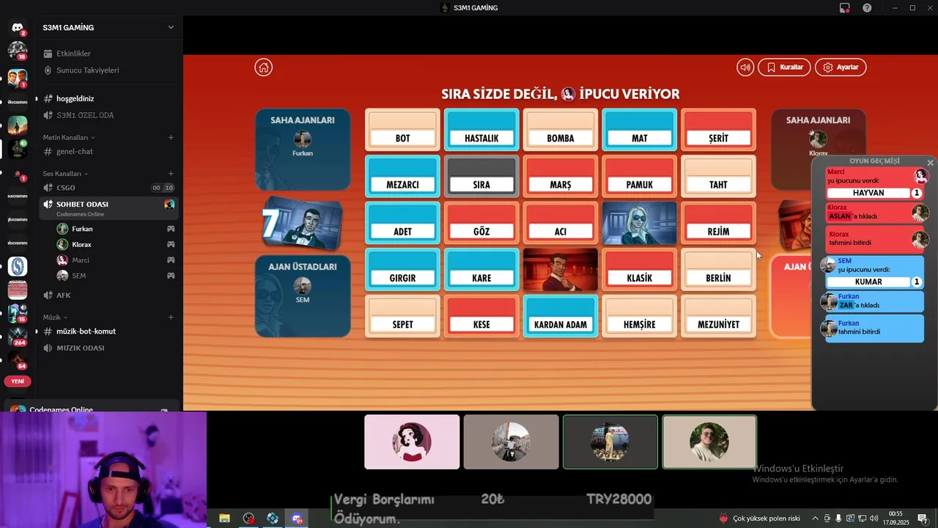Select the BOT word card

tap(402, 131)
